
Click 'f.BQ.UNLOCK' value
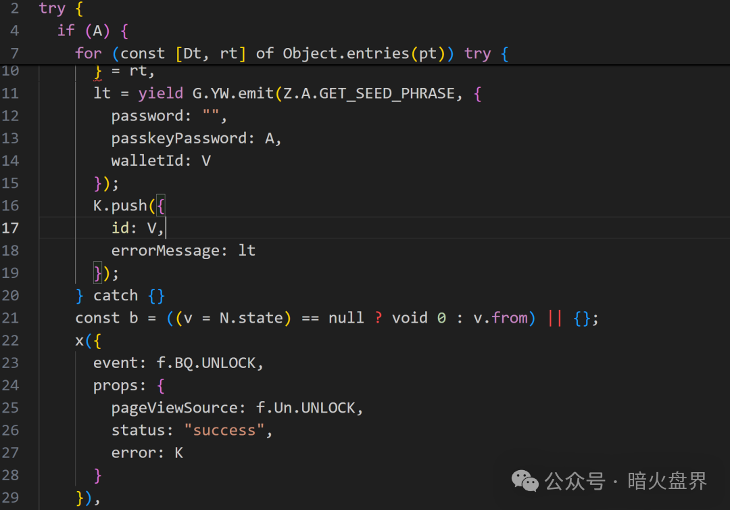(205, 363)
